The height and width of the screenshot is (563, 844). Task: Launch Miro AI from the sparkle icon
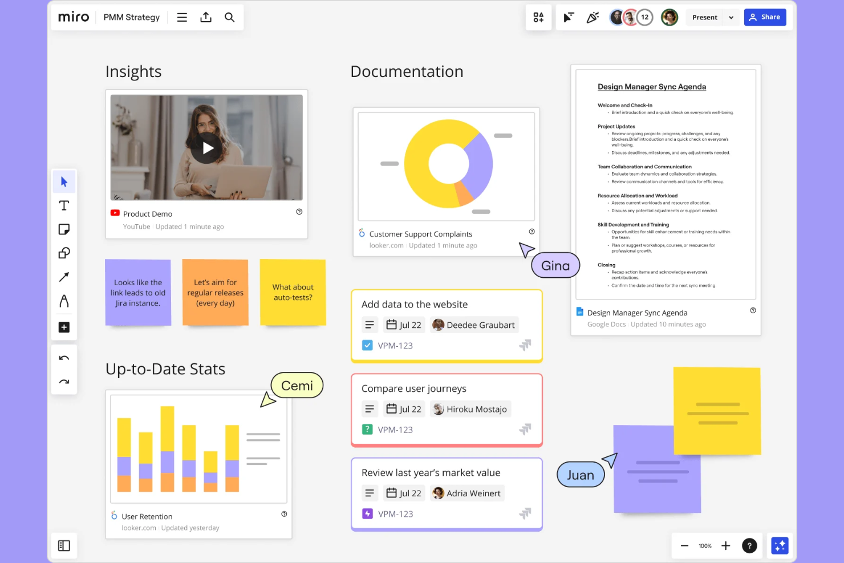[x=780, y=545]
